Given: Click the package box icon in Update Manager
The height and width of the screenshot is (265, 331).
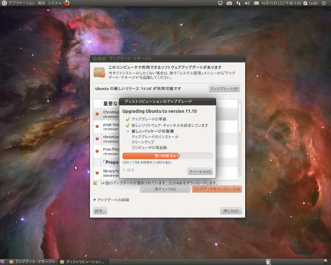Looking at the screenshot, I should 100,72.
